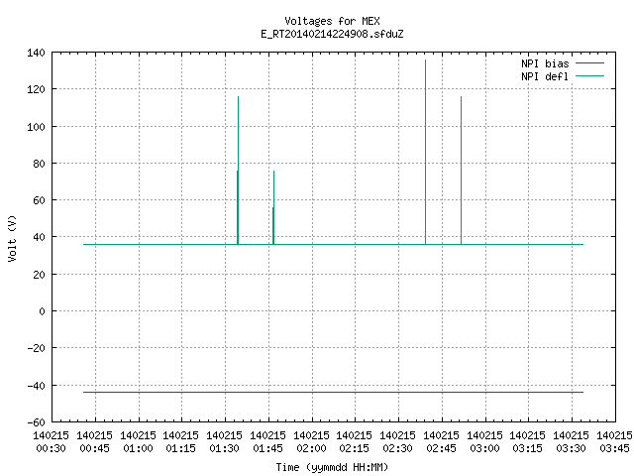
Task: Click the x-axis time label 01:30
Action: 225,448
